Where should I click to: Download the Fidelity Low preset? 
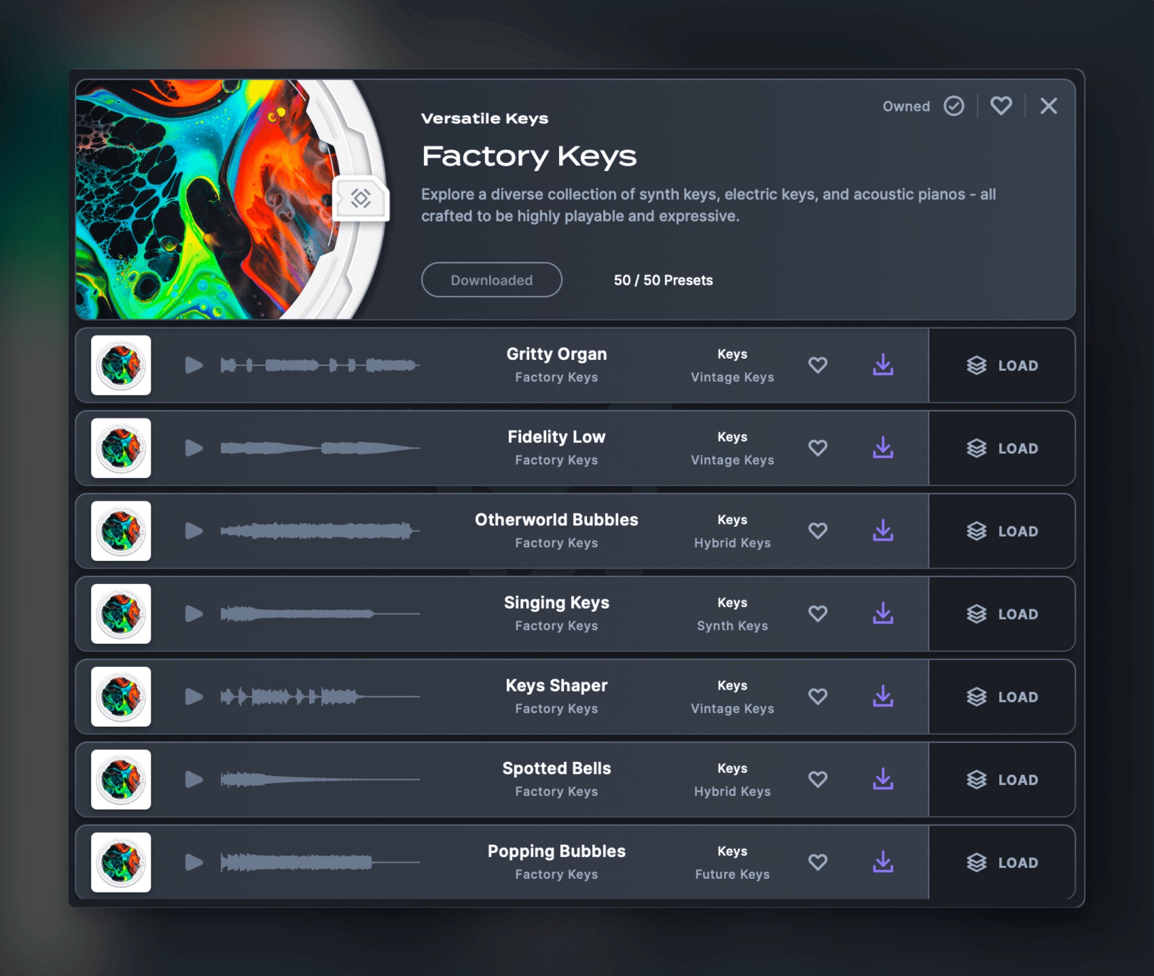click(x=883, y=448)
